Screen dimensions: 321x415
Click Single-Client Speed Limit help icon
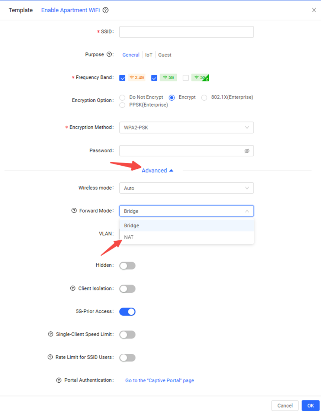[x=50, y=334]
